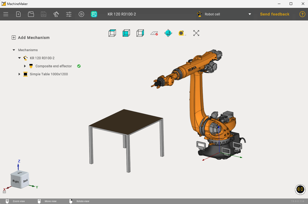This screenshot has height=204, width=308.
Task: Activate the tape measure tool
Action: pos(182,33)
